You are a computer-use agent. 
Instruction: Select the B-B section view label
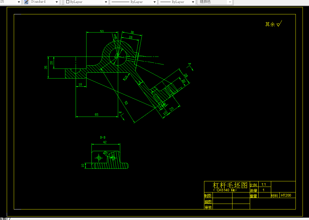103,137
